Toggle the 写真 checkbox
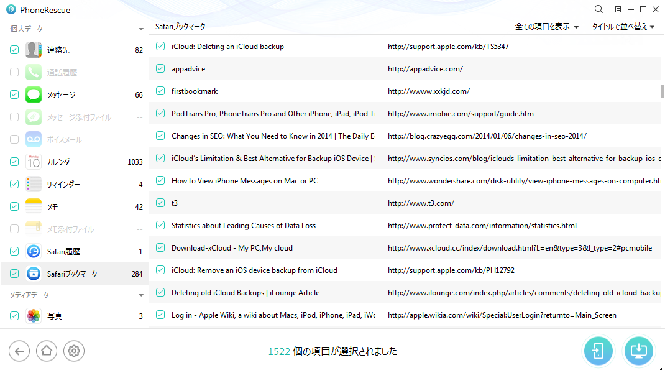 14,316
